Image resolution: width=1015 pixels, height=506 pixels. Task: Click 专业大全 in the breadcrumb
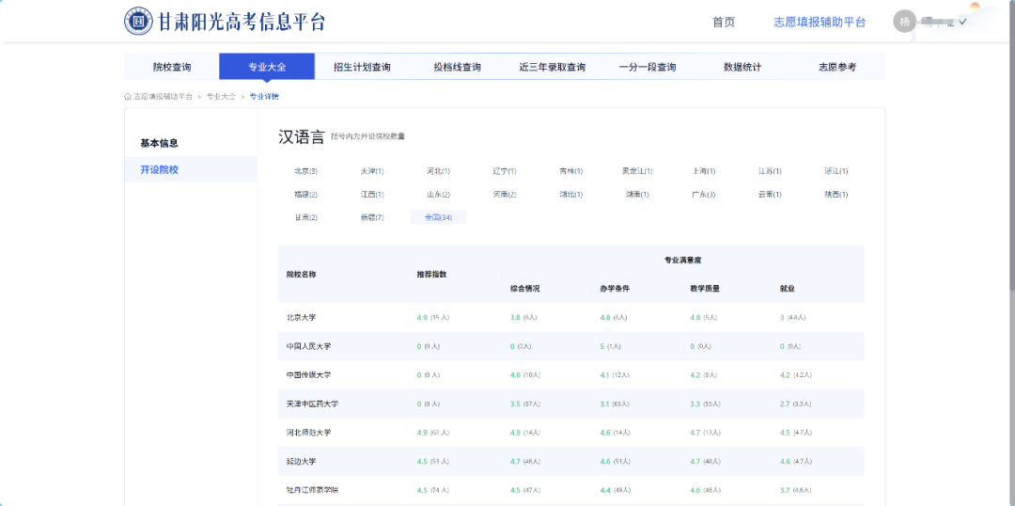pyautogui.click(x=221, y=97)
